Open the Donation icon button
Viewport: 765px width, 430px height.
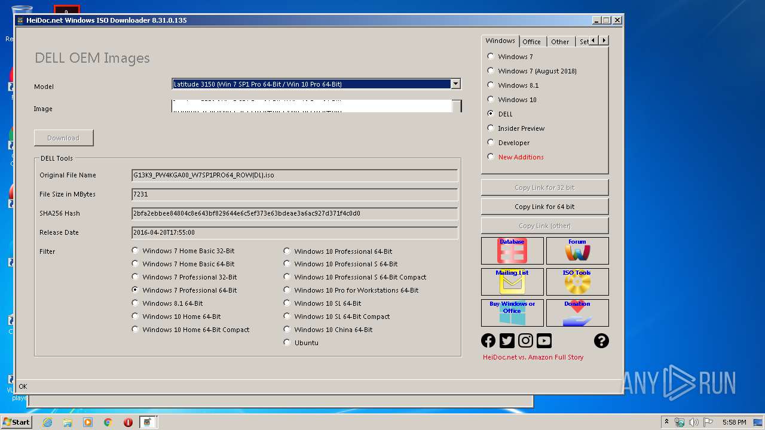tap(577, 313)
